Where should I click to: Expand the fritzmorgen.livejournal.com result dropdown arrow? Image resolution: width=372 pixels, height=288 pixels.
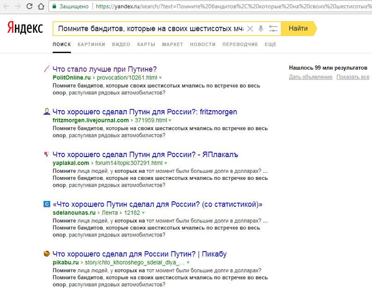click(170, 121)
